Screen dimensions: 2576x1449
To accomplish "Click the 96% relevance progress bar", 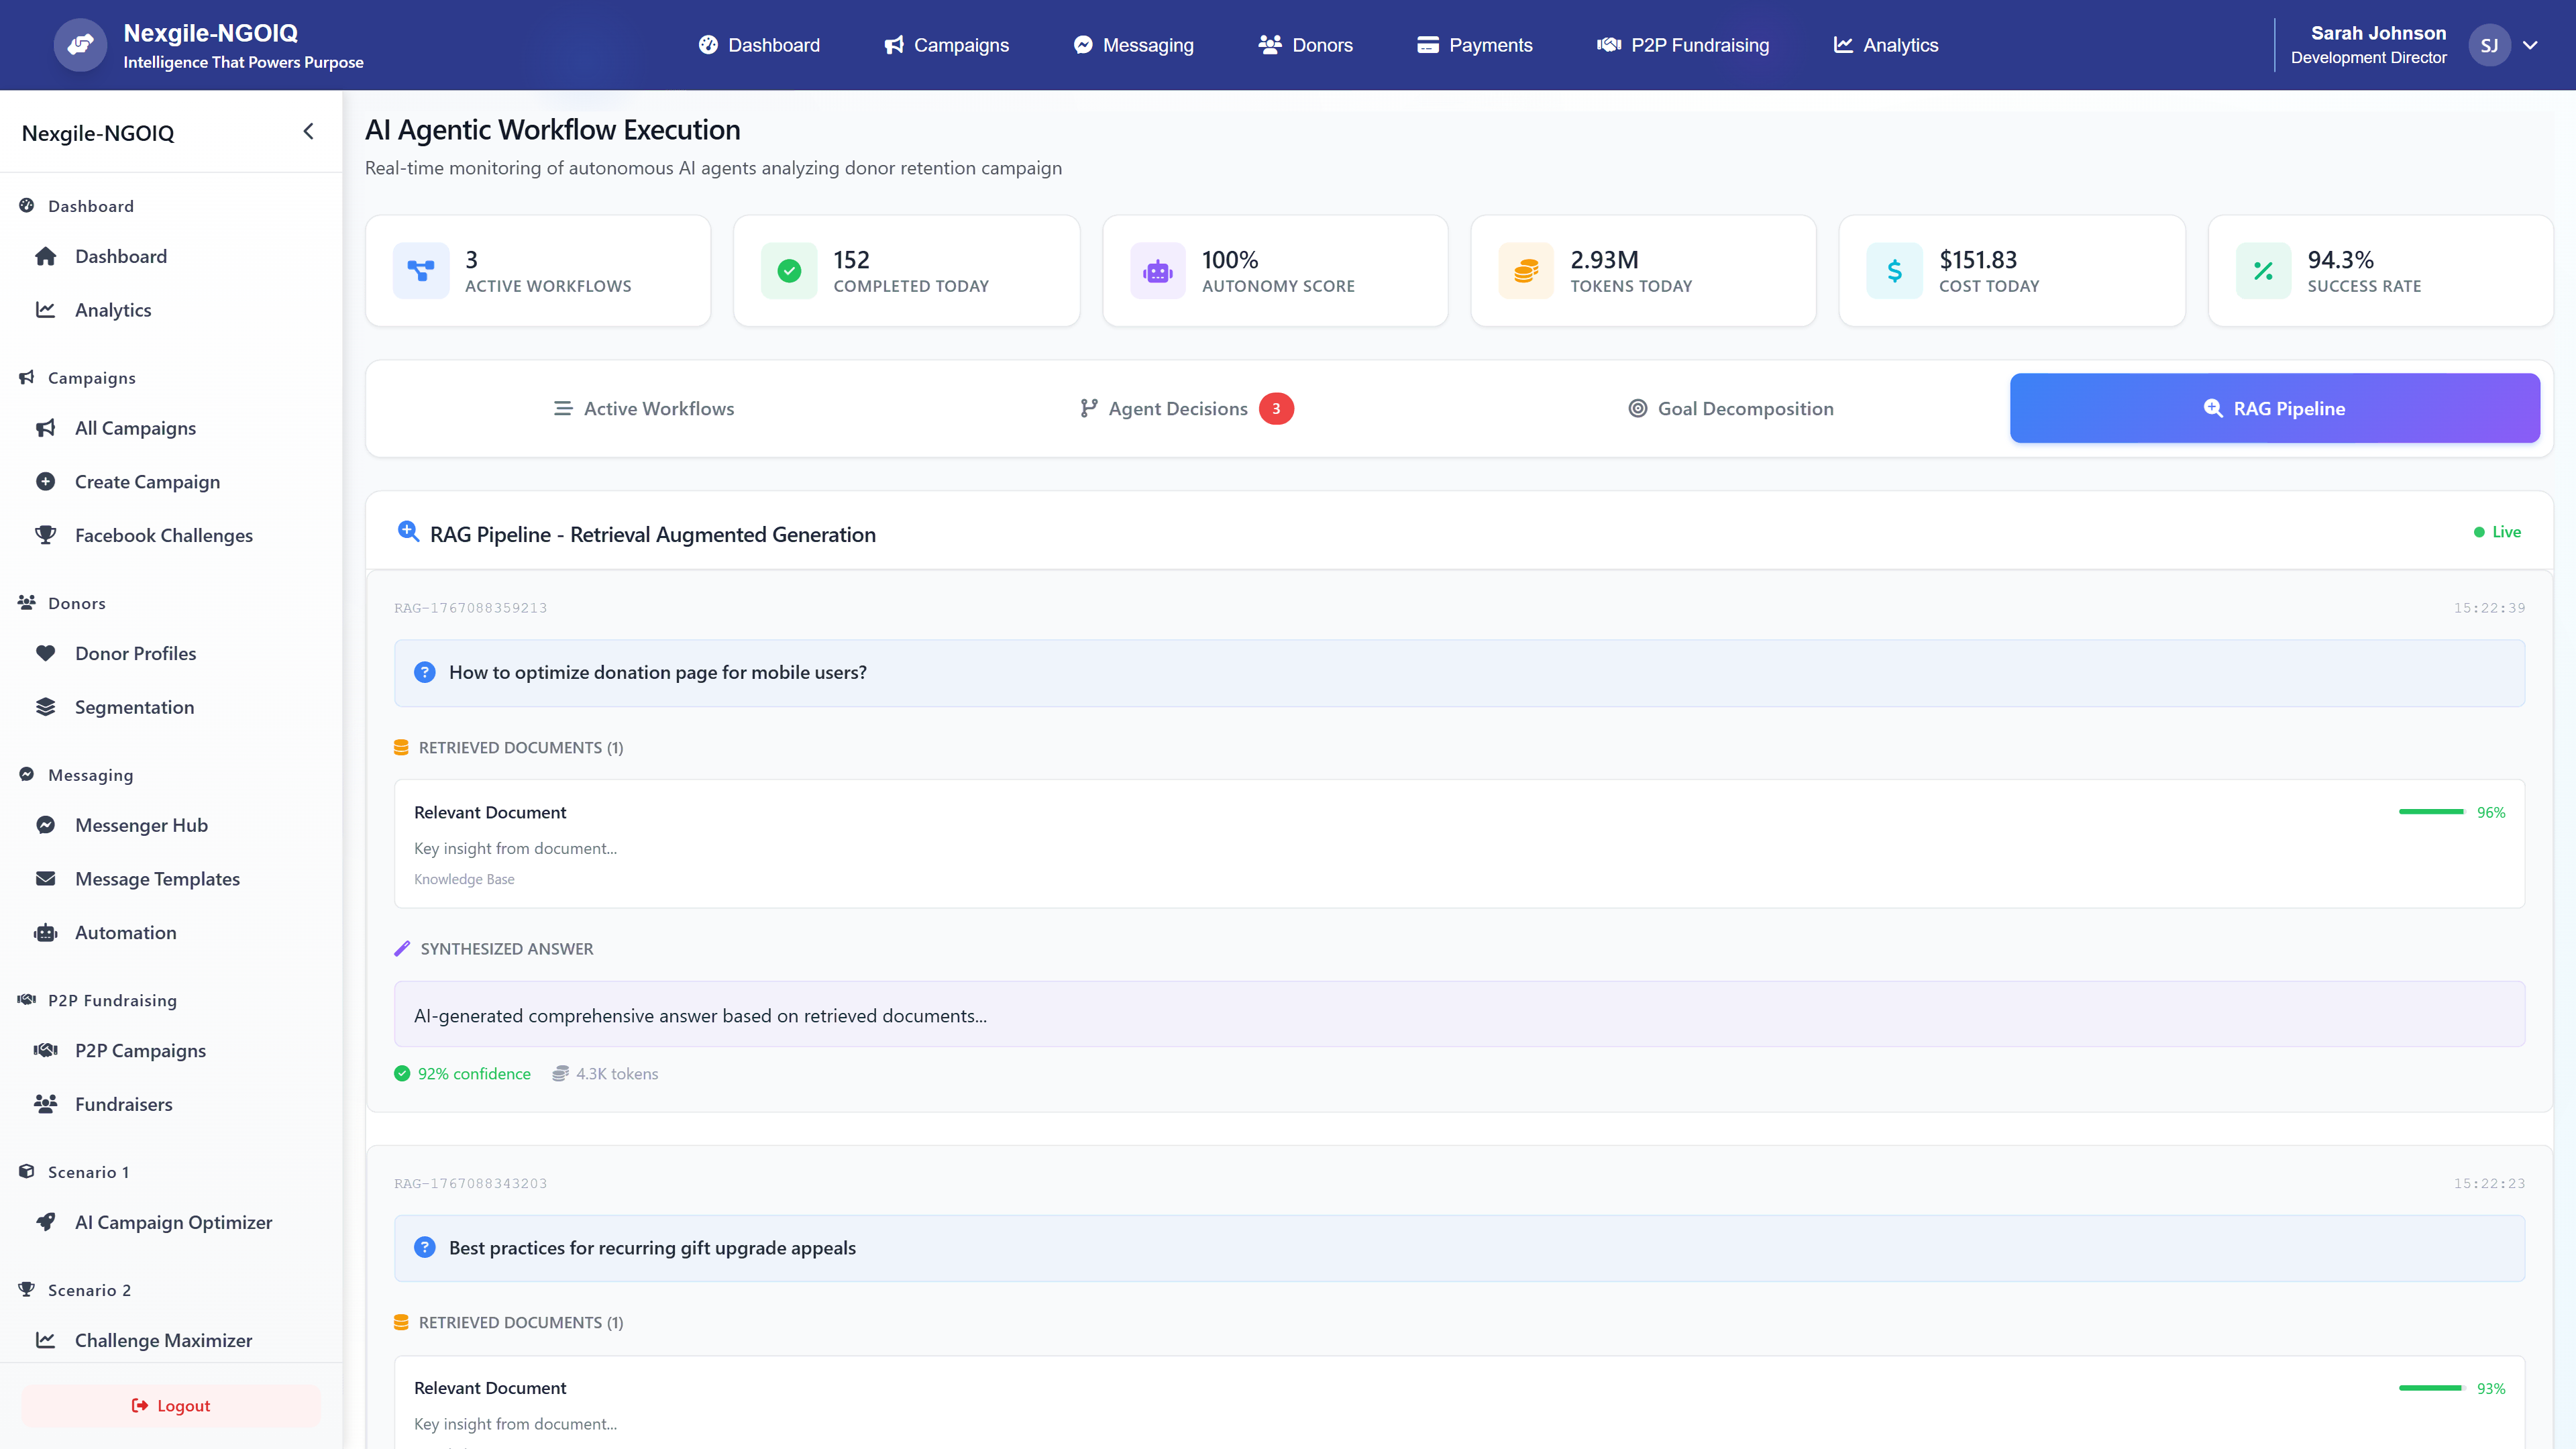I will (2431, 812).
